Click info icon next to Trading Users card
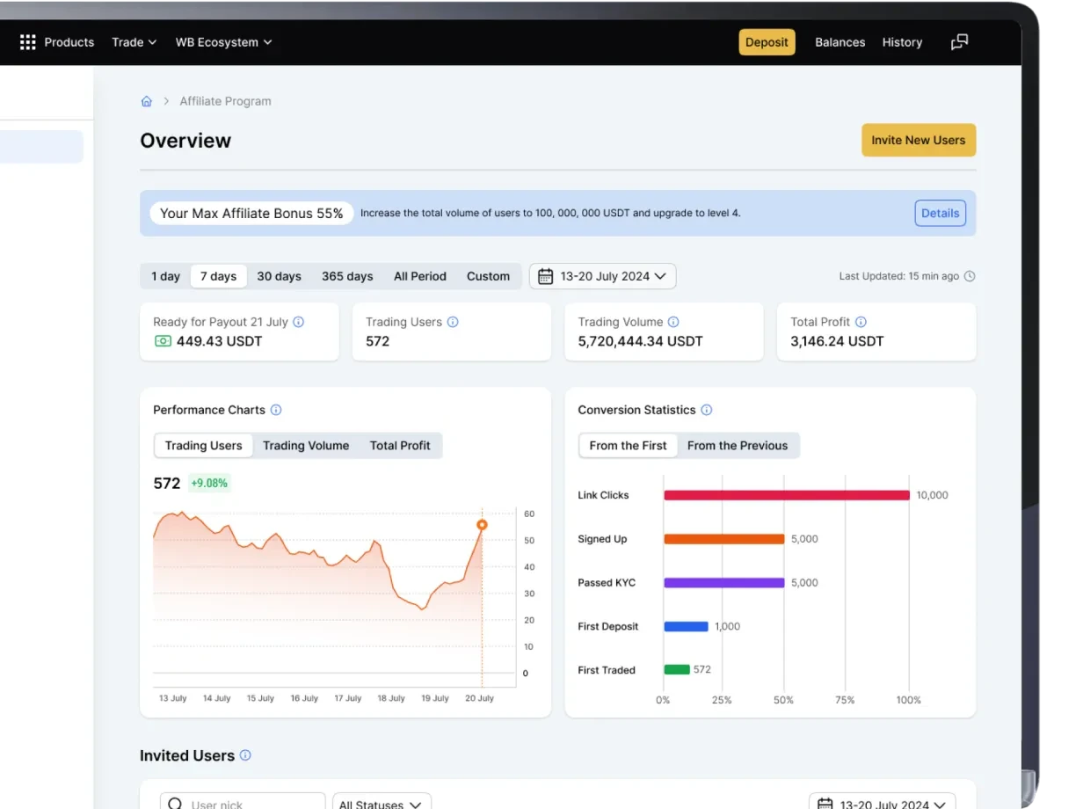This screenshot has width=1083, height=809. coord(453,322)
